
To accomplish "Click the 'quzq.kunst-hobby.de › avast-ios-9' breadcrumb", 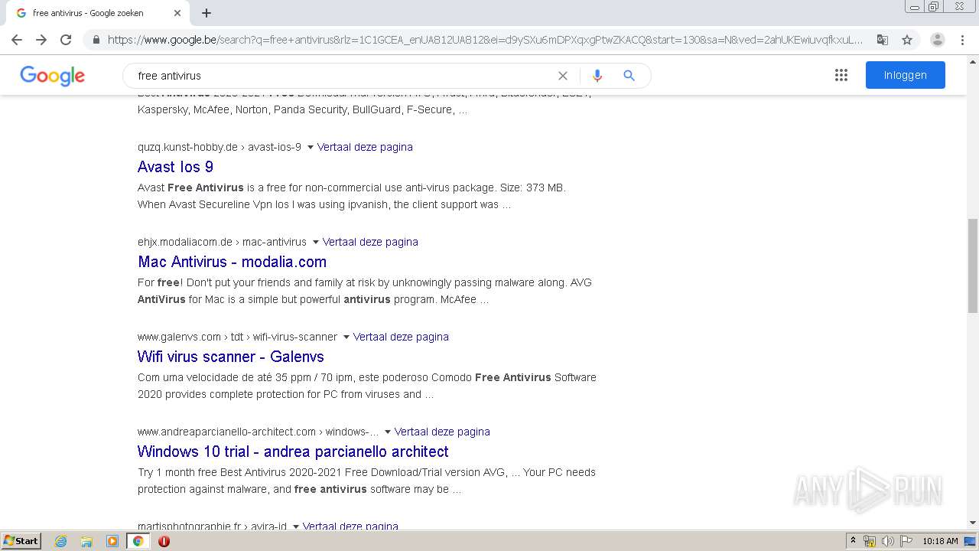I will coord(220,147).
